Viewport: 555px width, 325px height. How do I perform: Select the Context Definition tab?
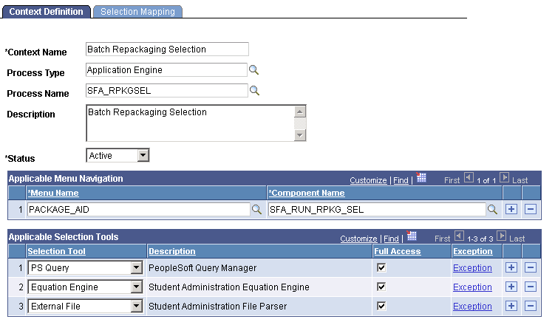[46, 12]
